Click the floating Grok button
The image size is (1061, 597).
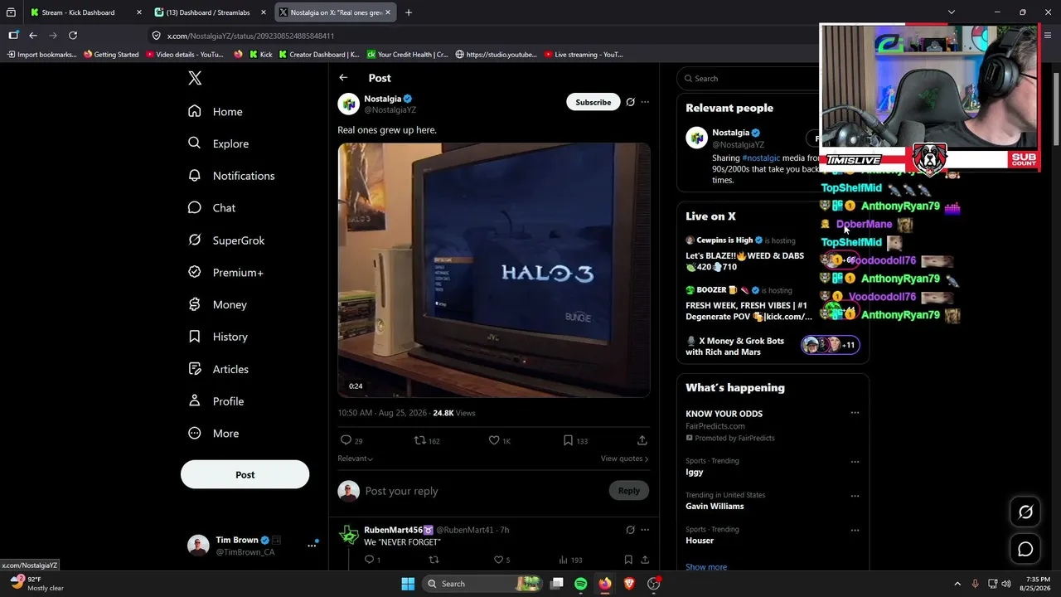[1025, 512]
